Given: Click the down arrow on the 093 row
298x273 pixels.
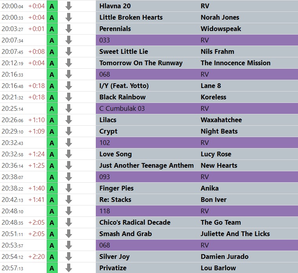Looking at the screenshot, I should [69, 177].
